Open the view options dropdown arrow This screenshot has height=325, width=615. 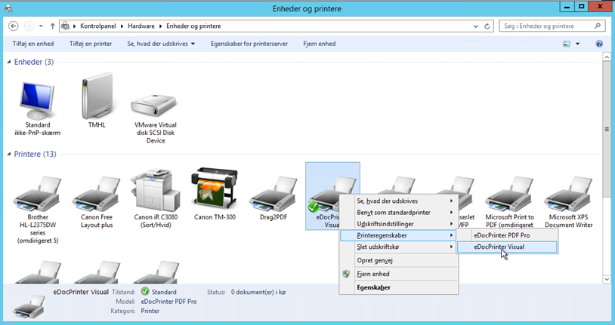click(x=577, y=44)
